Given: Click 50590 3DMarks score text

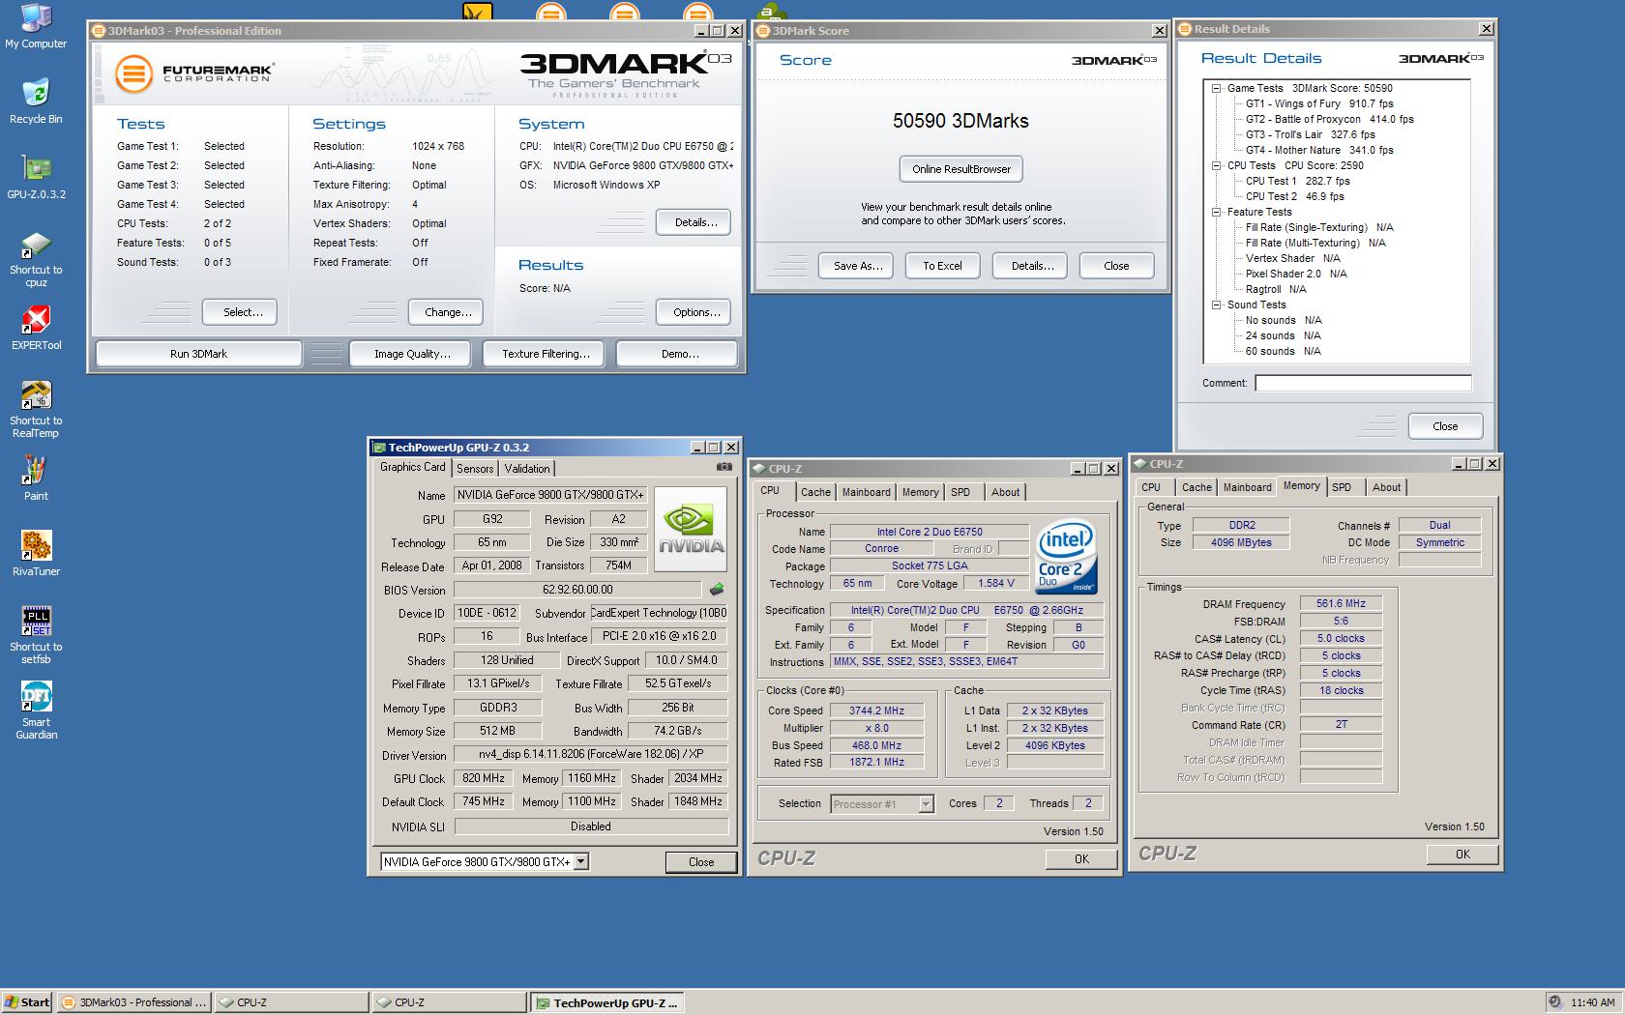Looking at the screenshot, I should pos(960,121).
